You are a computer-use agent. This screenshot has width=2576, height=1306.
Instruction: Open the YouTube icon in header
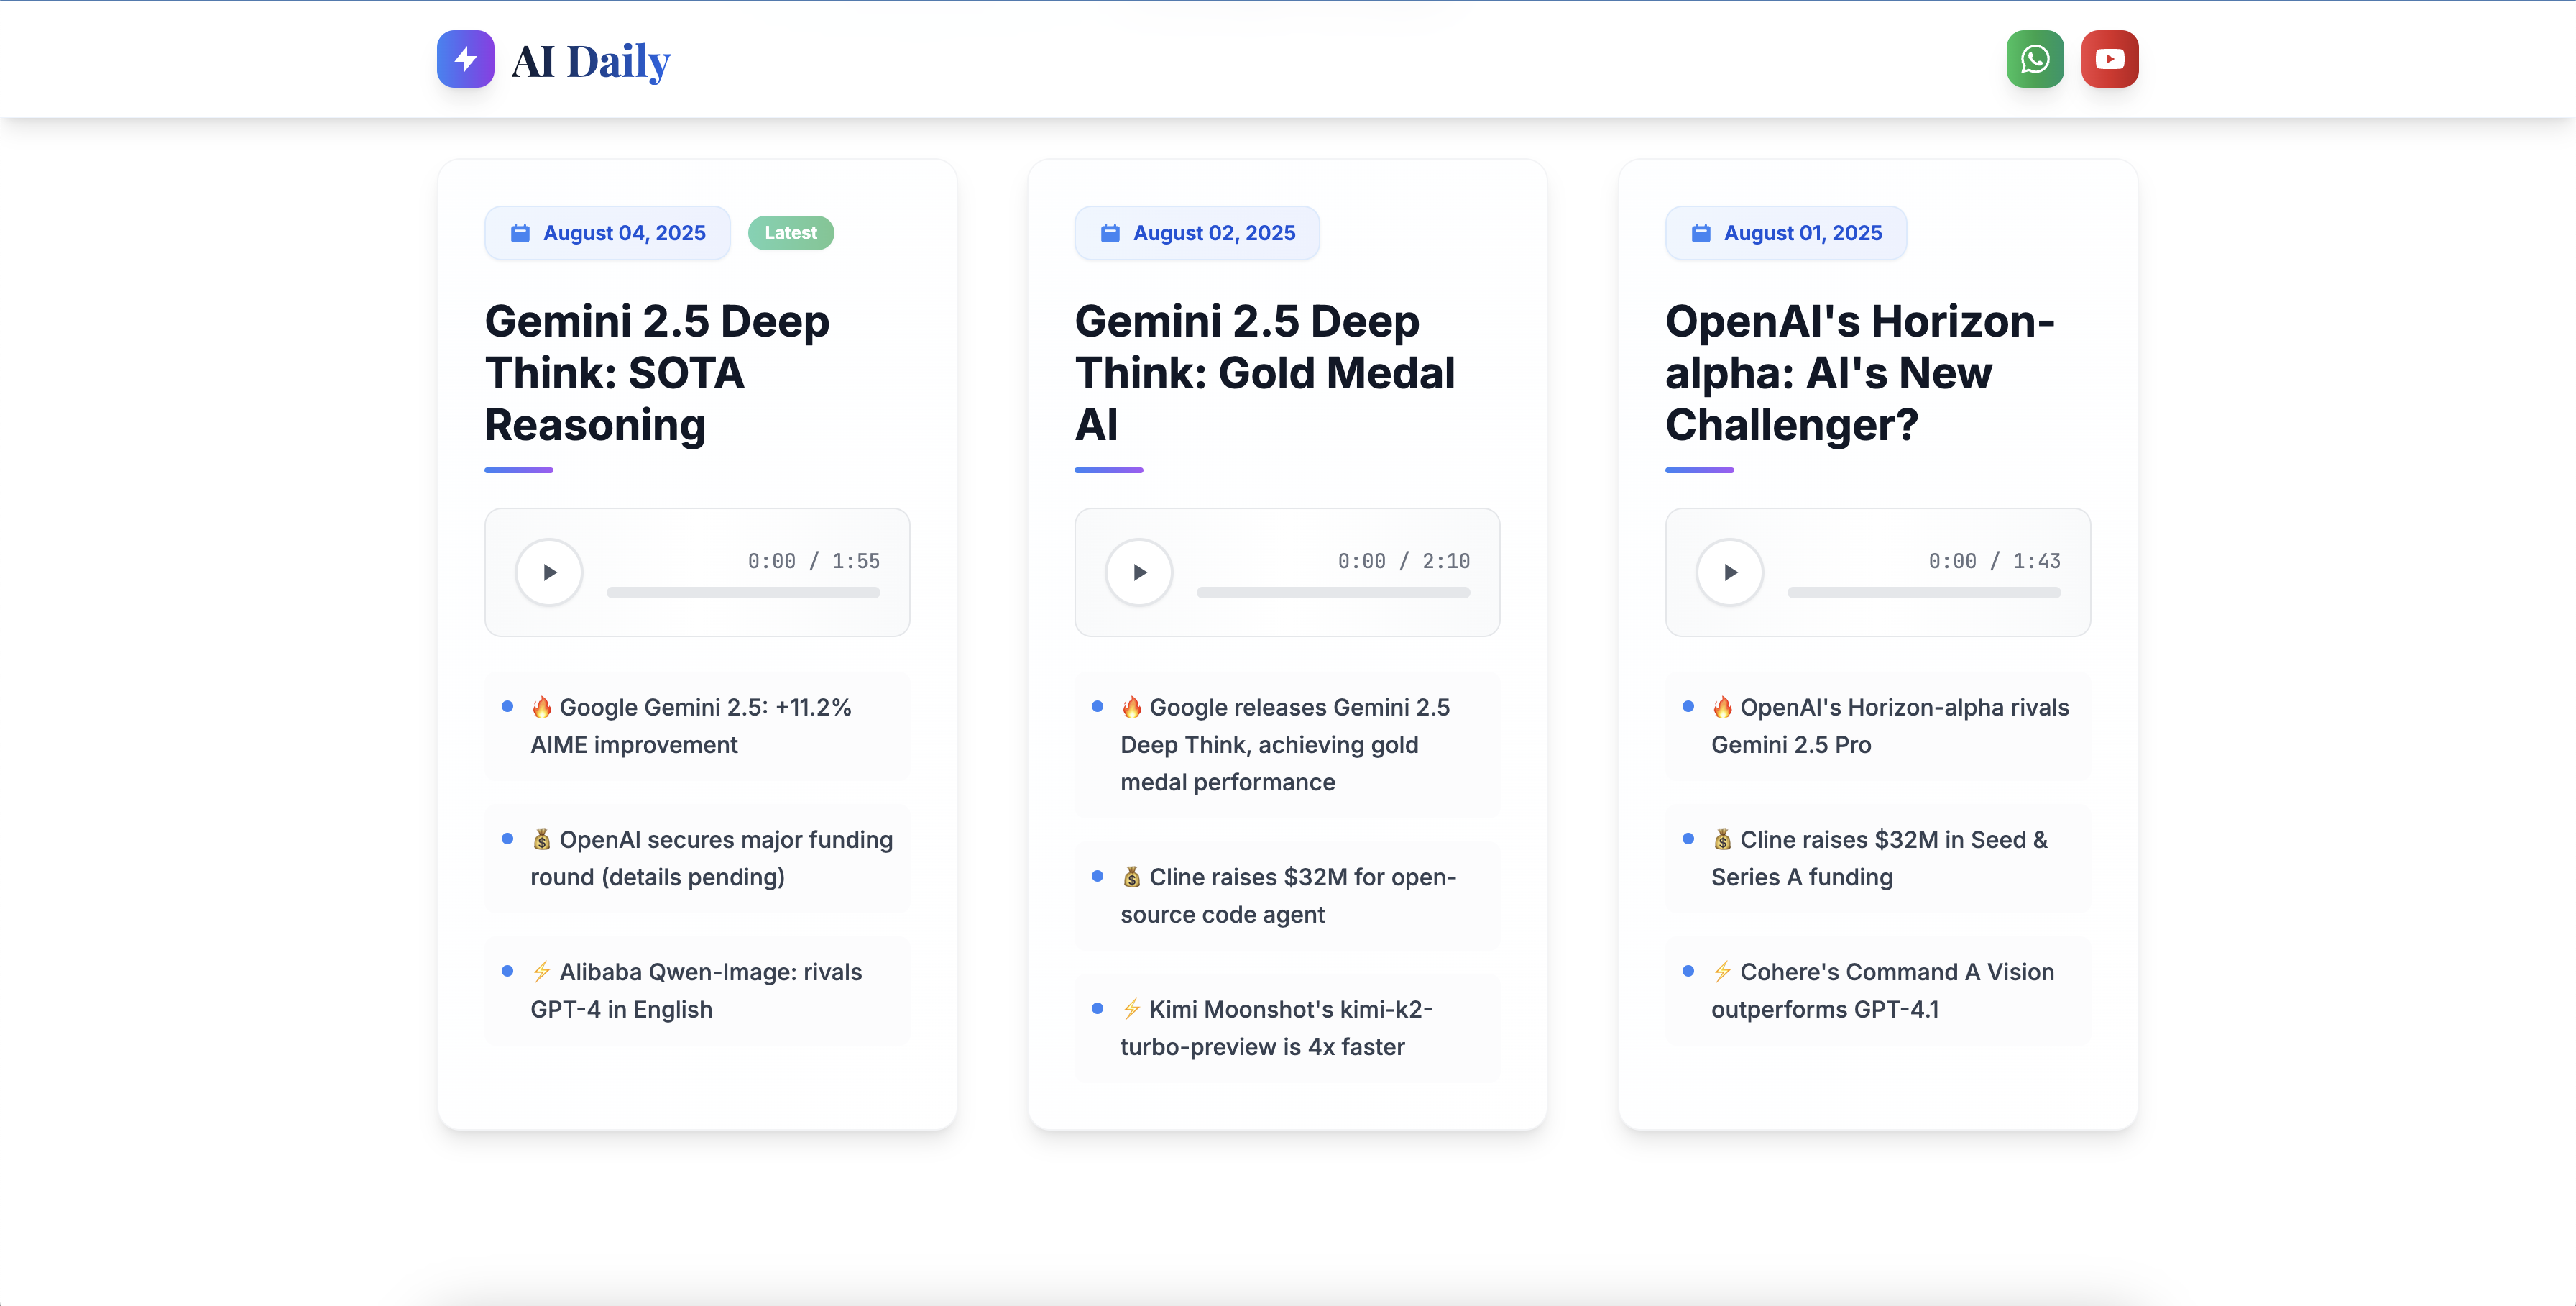(2110, 59)
